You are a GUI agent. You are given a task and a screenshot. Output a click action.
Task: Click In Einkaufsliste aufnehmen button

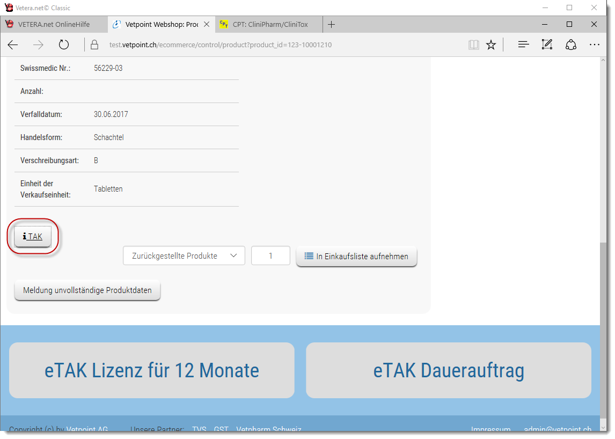[x=356, y=257]
